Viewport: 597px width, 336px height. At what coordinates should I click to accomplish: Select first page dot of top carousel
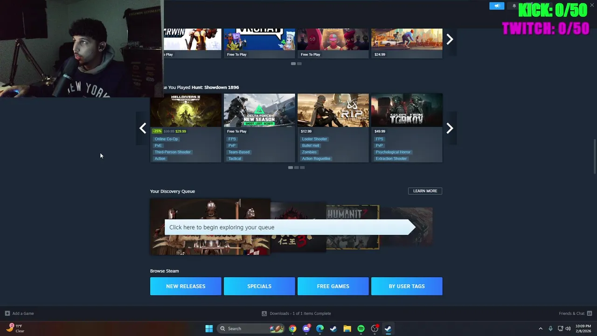tap(293, 63)
